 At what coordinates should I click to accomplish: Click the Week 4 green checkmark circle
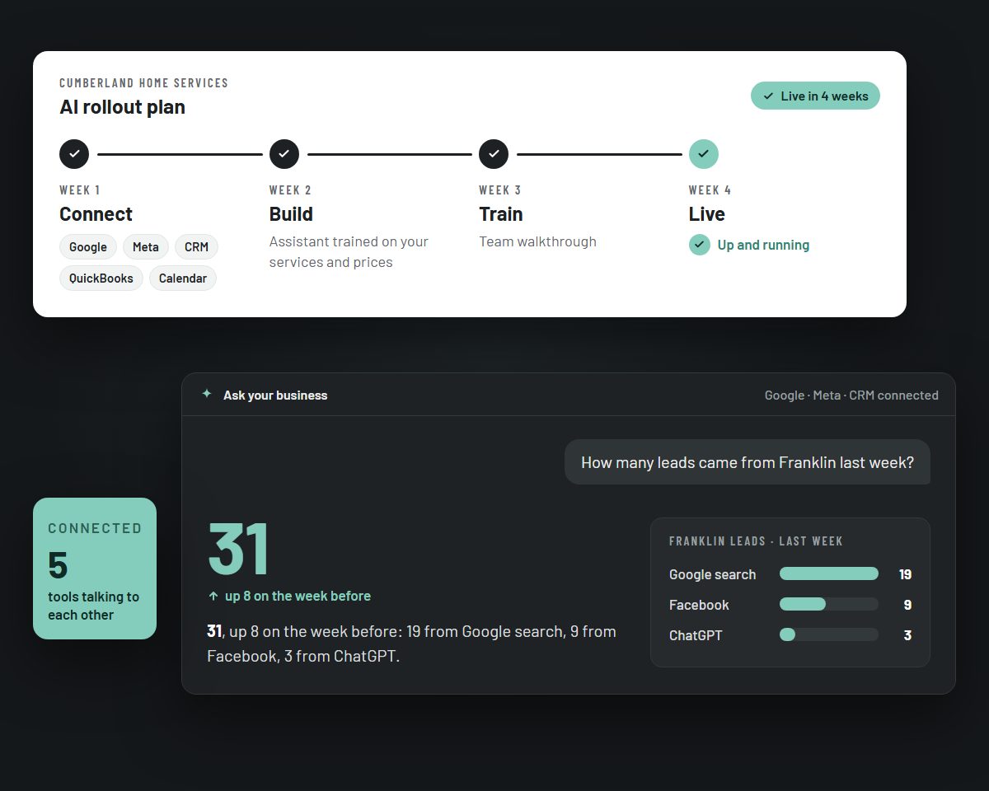704,154
